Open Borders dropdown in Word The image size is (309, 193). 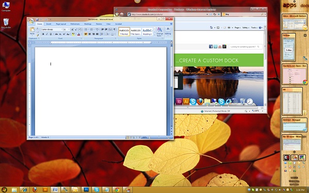pyautogui.click(x=113, y=34)
